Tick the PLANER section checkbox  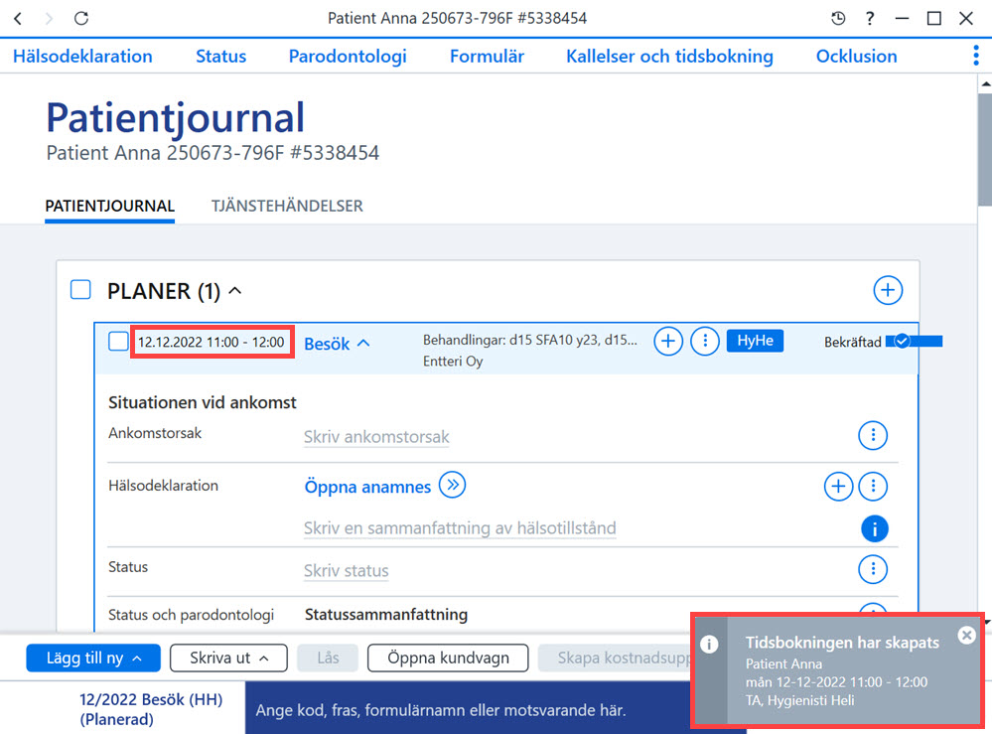pyautogui.click(x=80, y=290)
